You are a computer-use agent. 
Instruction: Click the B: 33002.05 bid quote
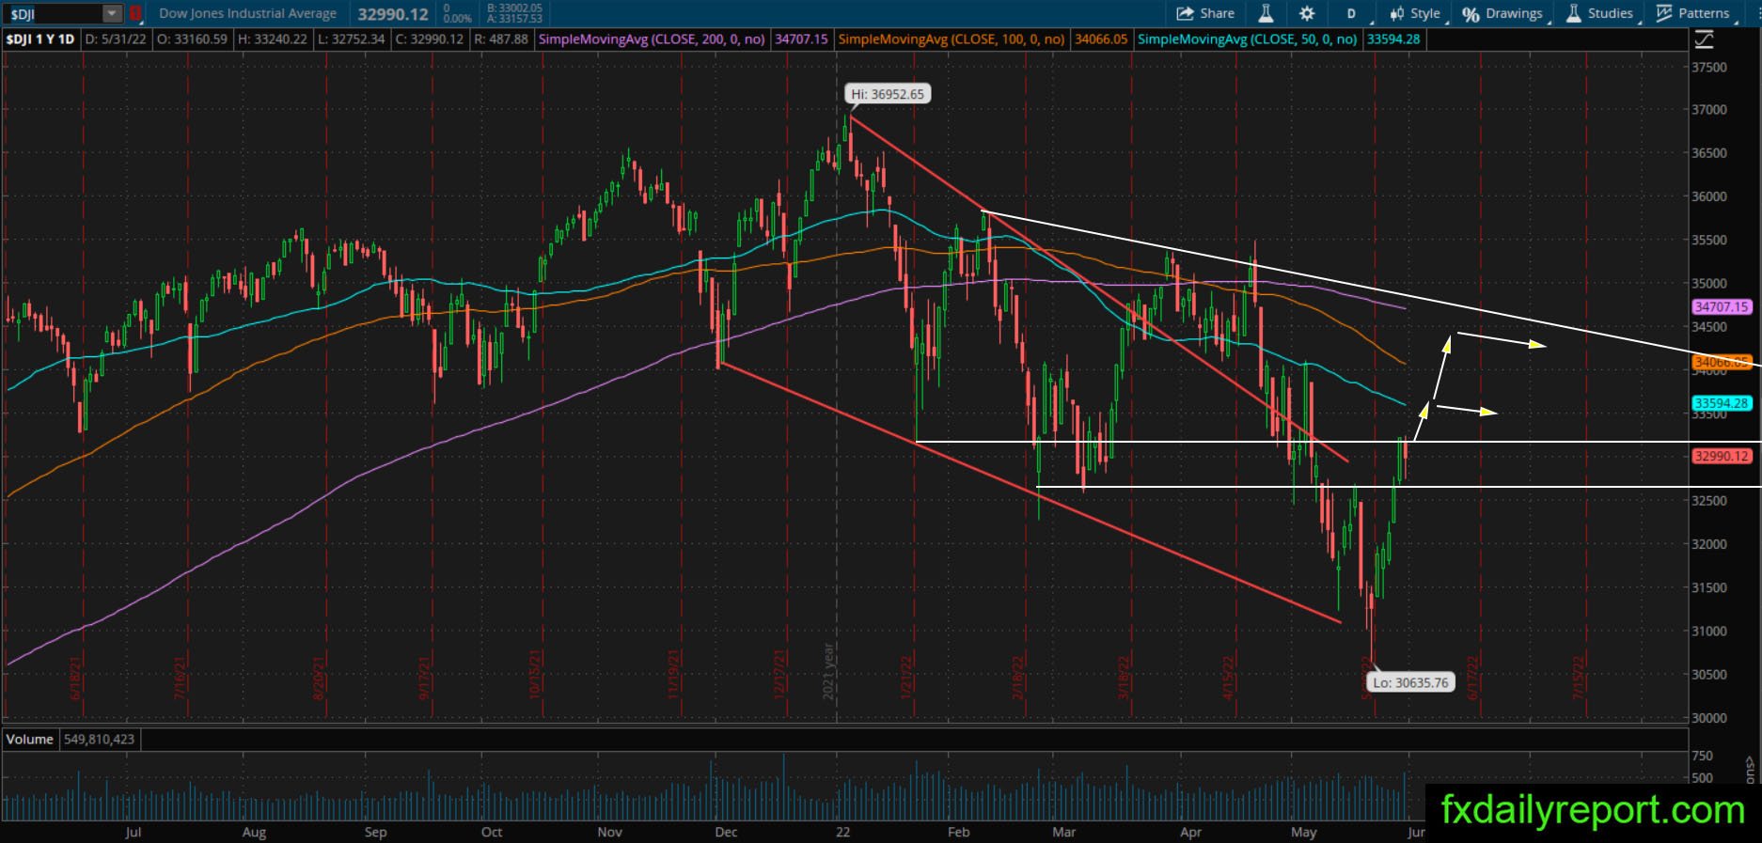(514, 8)
